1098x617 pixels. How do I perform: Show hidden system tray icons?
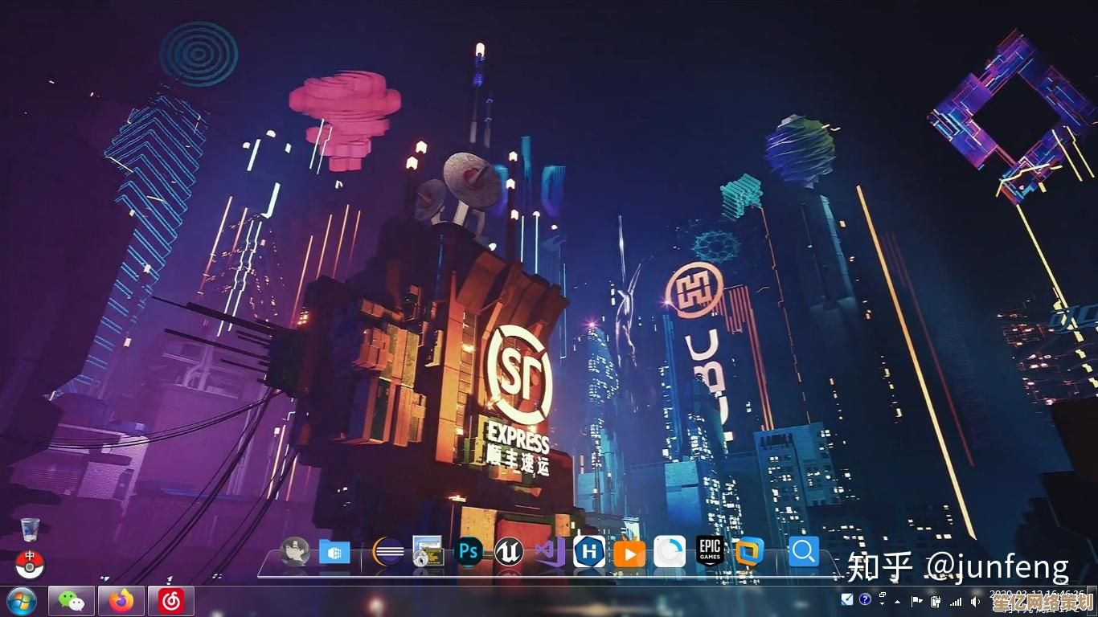[897, 602]
